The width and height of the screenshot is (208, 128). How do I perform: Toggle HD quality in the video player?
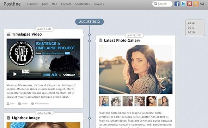click(x=54, y=75)
